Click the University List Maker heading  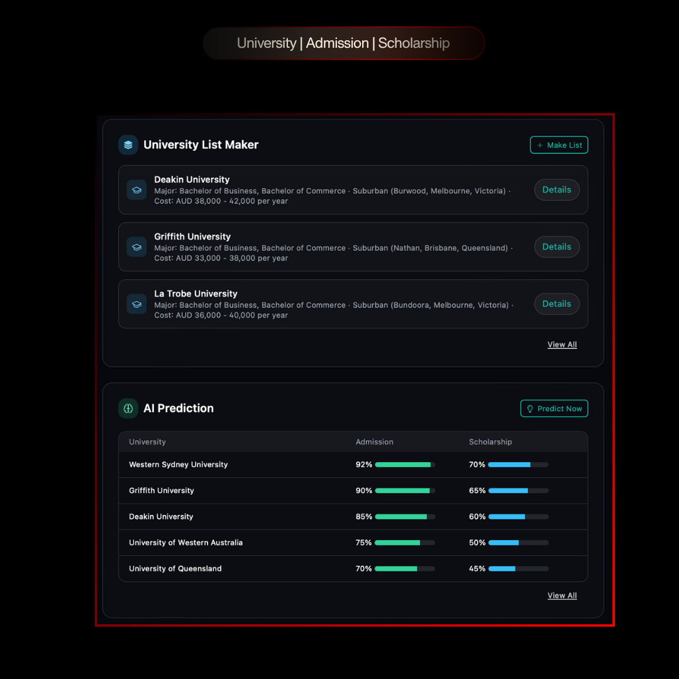point(201,145)
